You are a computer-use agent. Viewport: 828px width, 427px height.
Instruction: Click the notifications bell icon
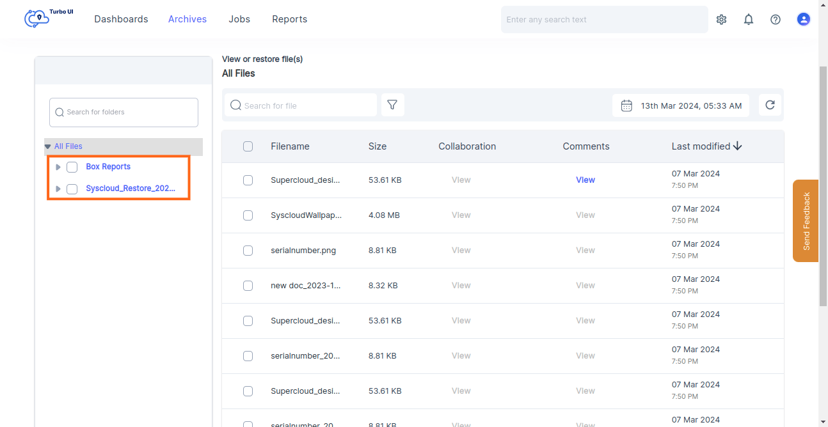pos(749,19)
